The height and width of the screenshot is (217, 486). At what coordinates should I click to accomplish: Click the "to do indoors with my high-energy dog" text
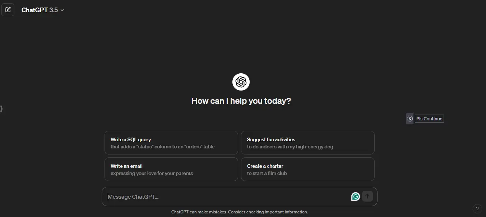pos(290,147)
